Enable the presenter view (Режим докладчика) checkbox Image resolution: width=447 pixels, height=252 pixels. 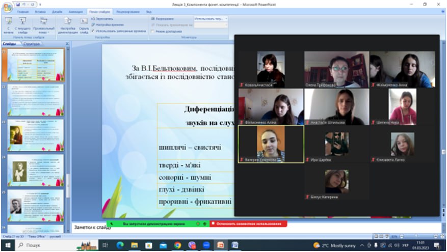153,31
